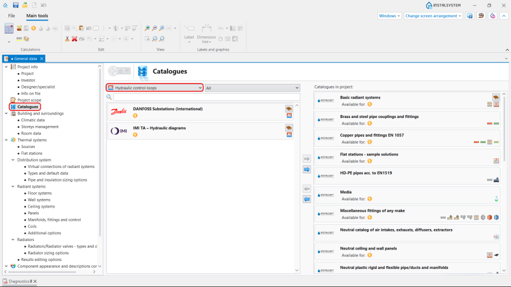The width and height of the screenshot is (511, 287).
Task: Click the remove all catalogues double arrow
Action: tap(307, 199)
